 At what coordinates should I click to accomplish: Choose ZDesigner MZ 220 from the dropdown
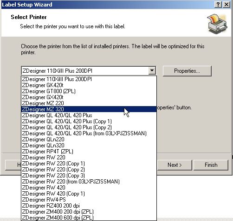point(89,103)
